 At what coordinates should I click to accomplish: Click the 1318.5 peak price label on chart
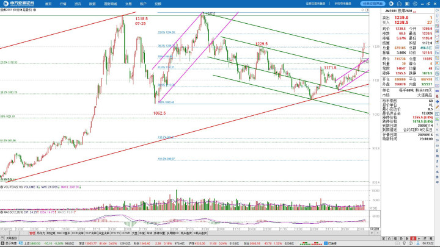point(141,19)
